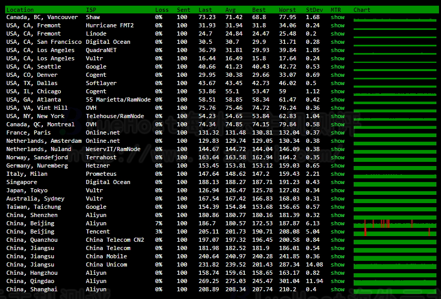This screenshot has height=299, width=441.
Task: Open show link for Singapore Digital Ocean
Action: [338, 182]
